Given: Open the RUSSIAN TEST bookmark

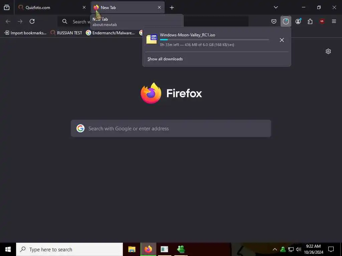Looking at the screenshot, I should click(66, 33).
